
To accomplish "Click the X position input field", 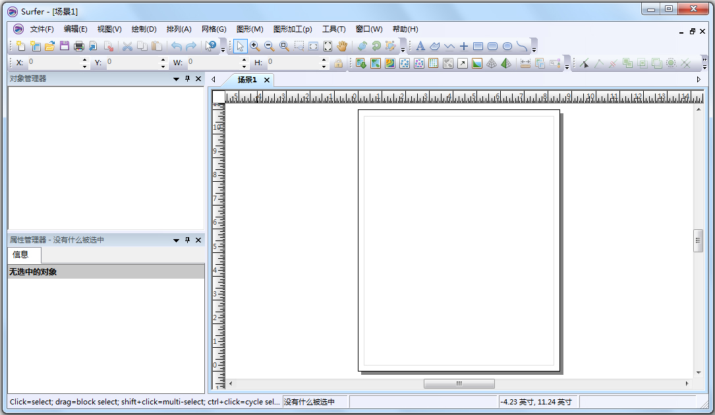I will point(54,63).
